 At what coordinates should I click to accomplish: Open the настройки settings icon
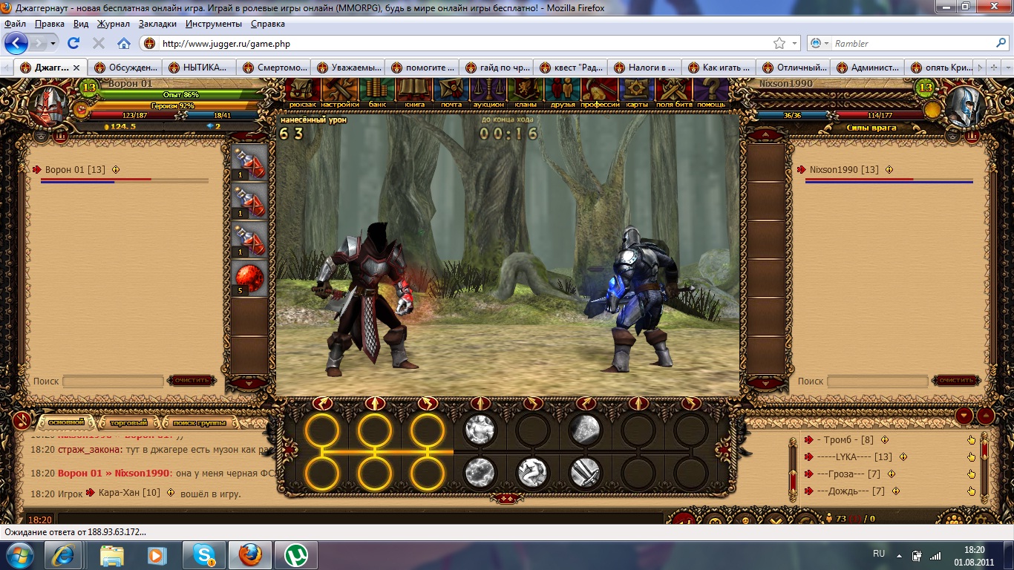(x=340, y=93)
